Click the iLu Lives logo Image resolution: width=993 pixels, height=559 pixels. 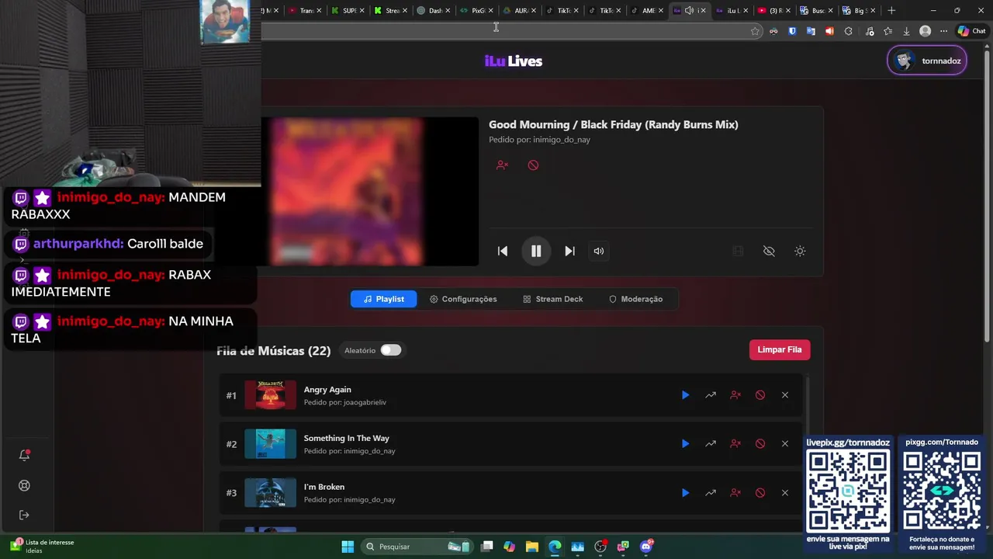pyautogui.click(x=514, y=61)
